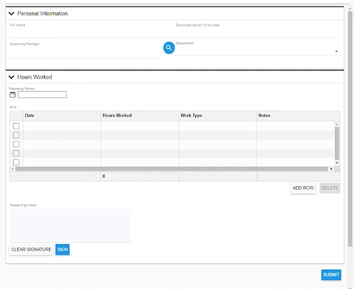Click the Notes column header
This screenshot has width=355, height=289.
click(x=298, y=116)
